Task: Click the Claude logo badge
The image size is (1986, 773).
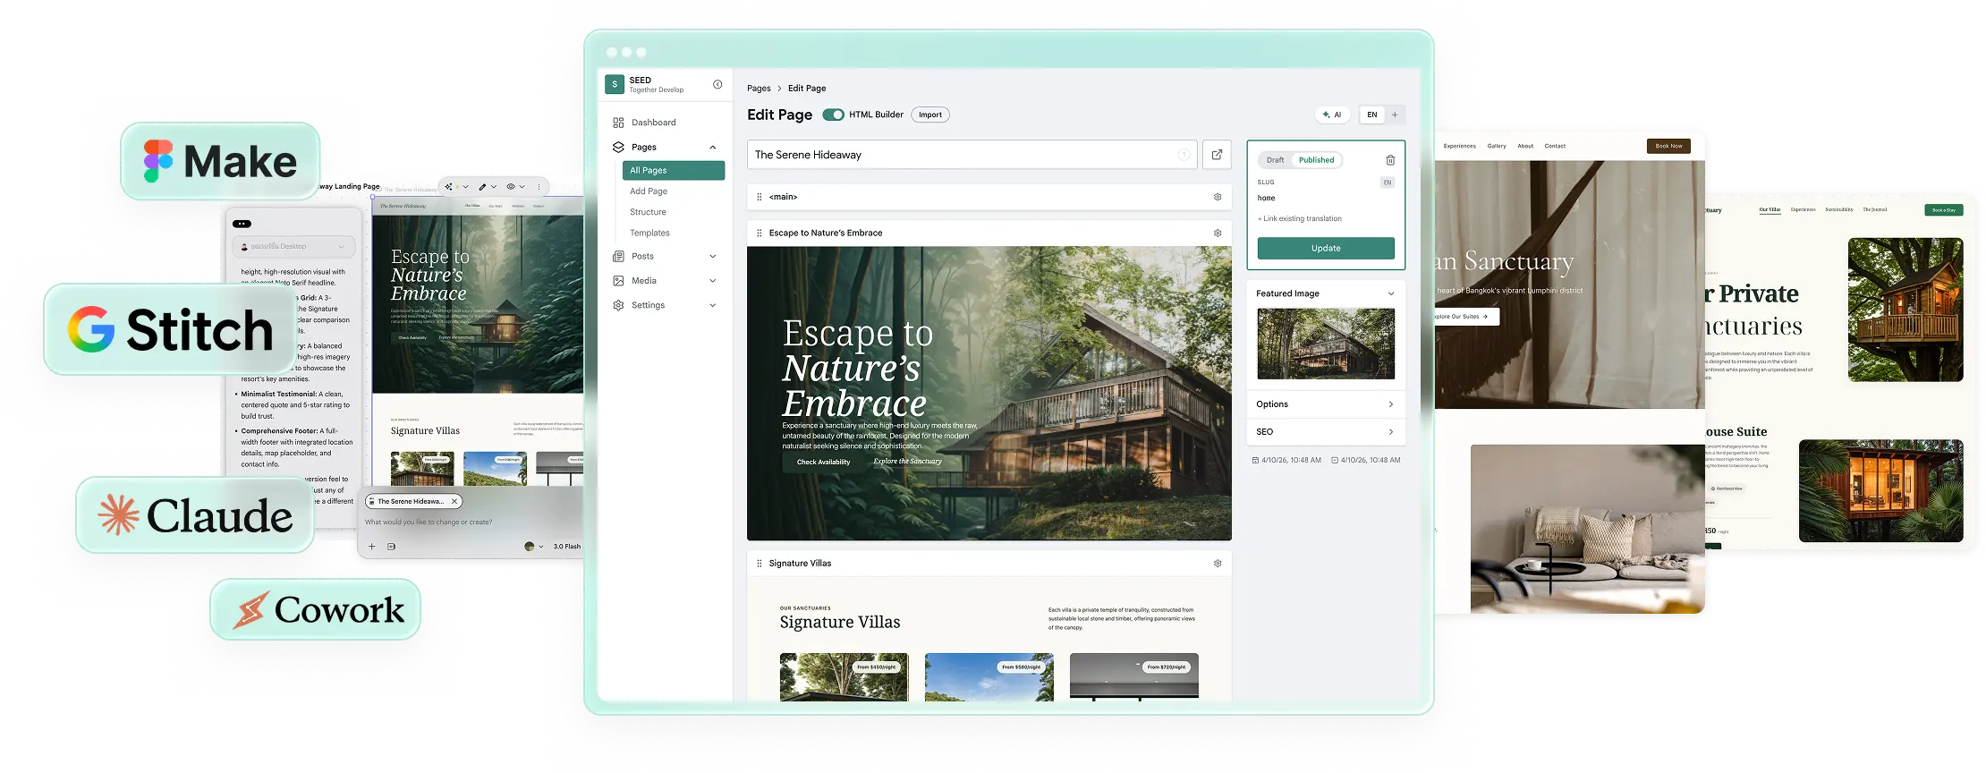Action: tap(195, 515)
